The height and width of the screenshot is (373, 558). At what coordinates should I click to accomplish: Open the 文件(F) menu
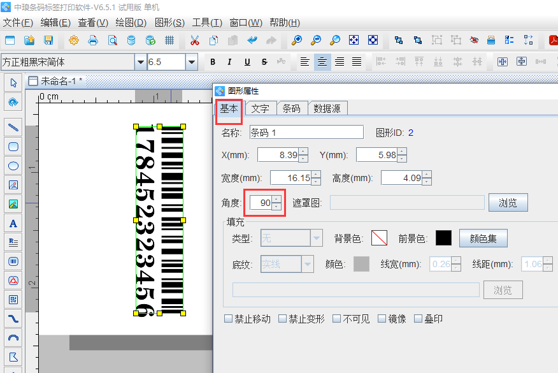(x=18, y=23)
